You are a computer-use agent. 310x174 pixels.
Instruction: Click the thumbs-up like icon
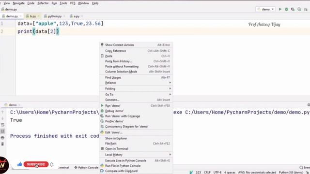(19, 164)
